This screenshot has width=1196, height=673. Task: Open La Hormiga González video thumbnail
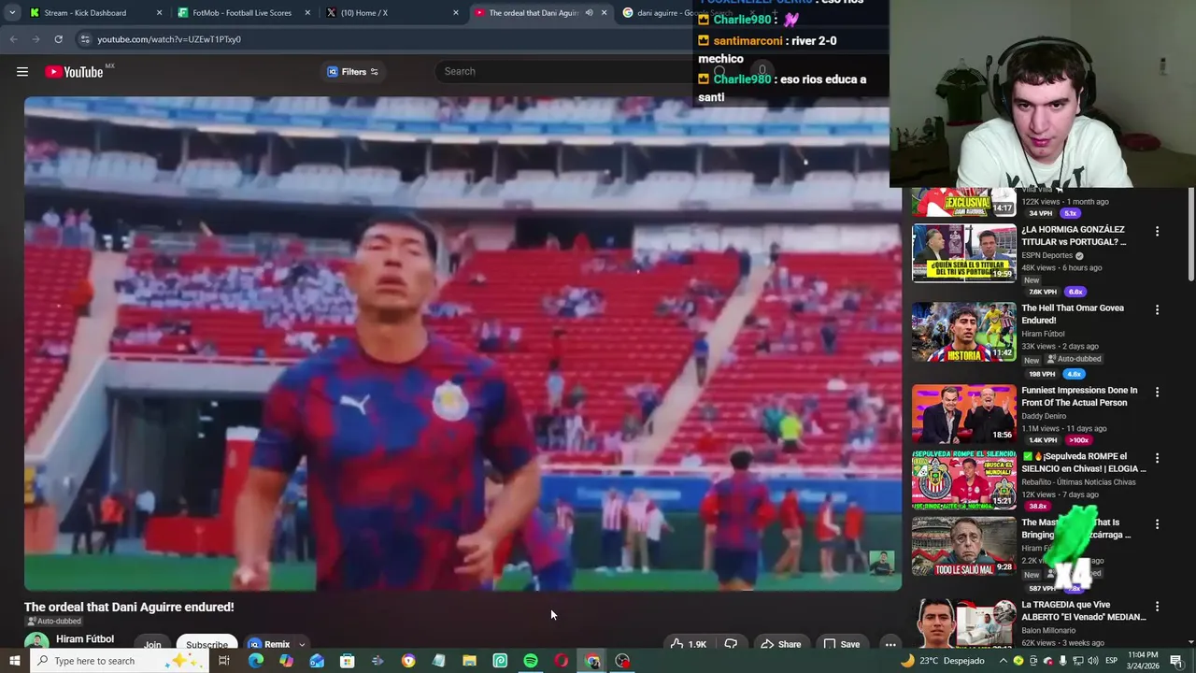point(963,252)
